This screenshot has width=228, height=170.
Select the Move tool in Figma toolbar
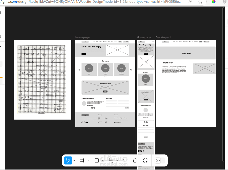pyautogui.click(x=68, y=160)
